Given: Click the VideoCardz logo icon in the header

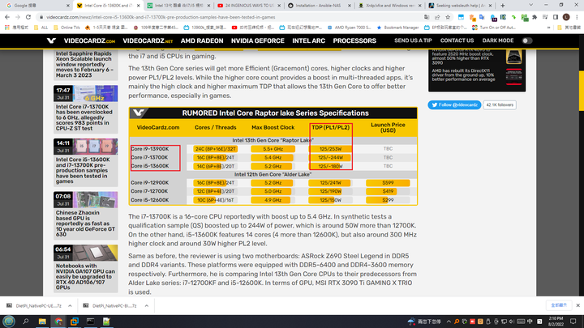Looking at the screenshot, I should (51, 40).
